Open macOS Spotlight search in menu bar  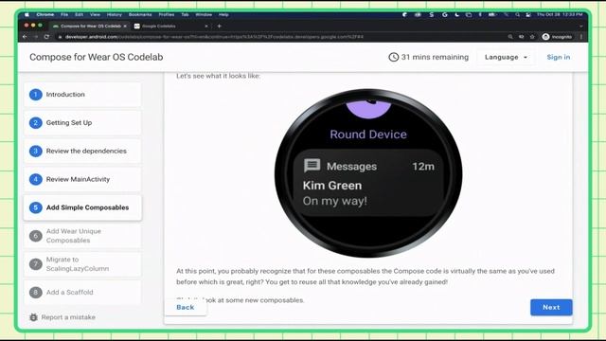pyautogui.click(x=517, y=15)
